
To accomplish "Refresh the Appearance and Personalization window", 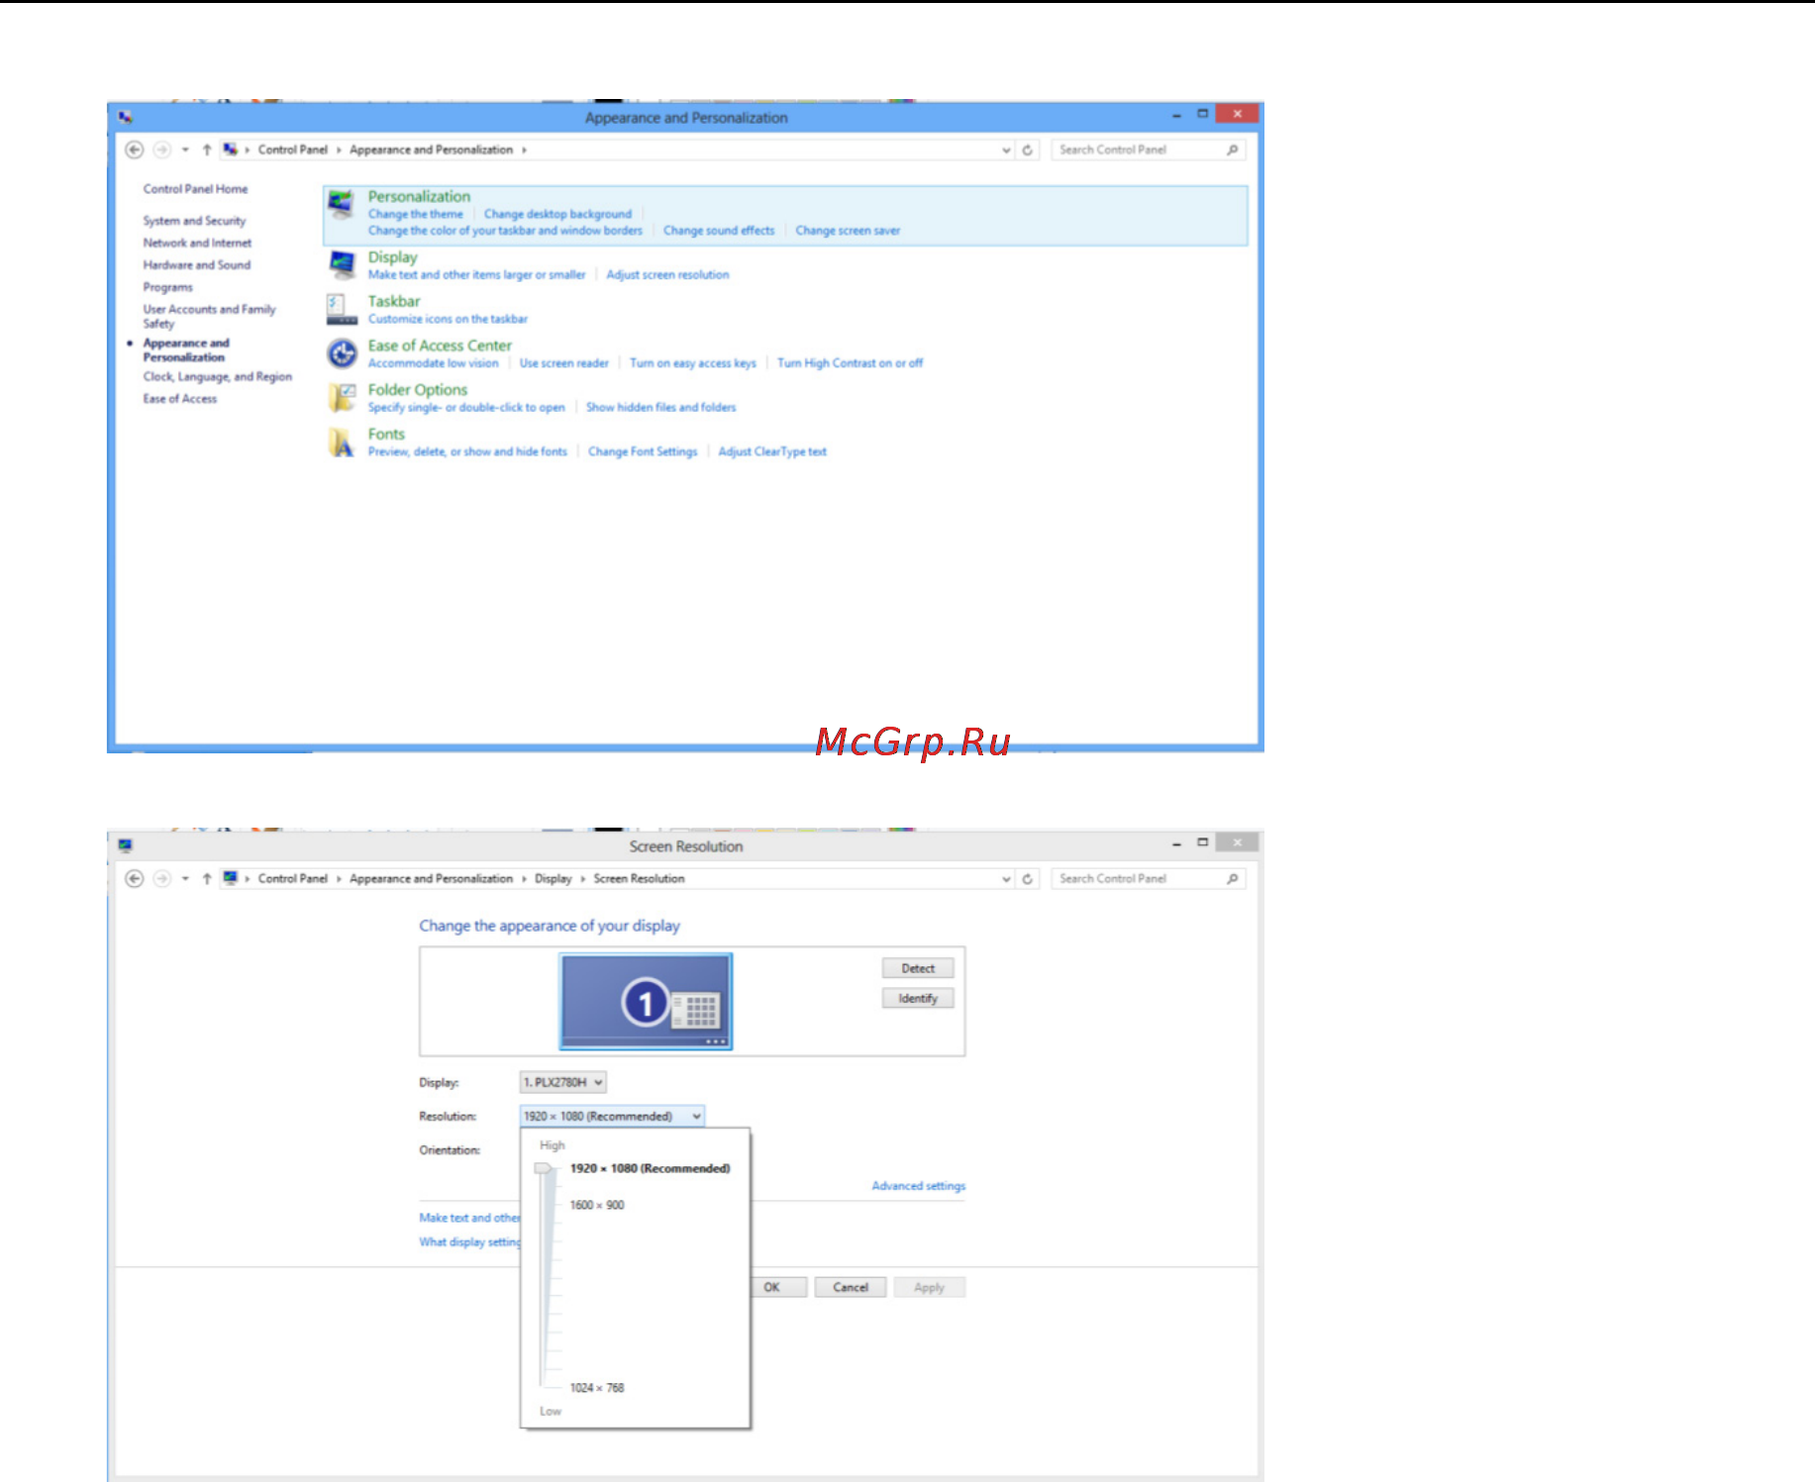I will 1028,149.
